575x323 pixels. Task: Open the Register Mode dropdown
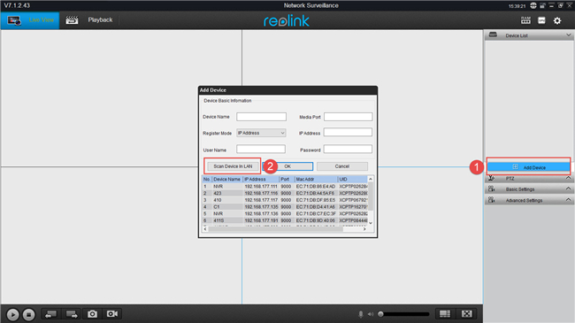[261, 133]
